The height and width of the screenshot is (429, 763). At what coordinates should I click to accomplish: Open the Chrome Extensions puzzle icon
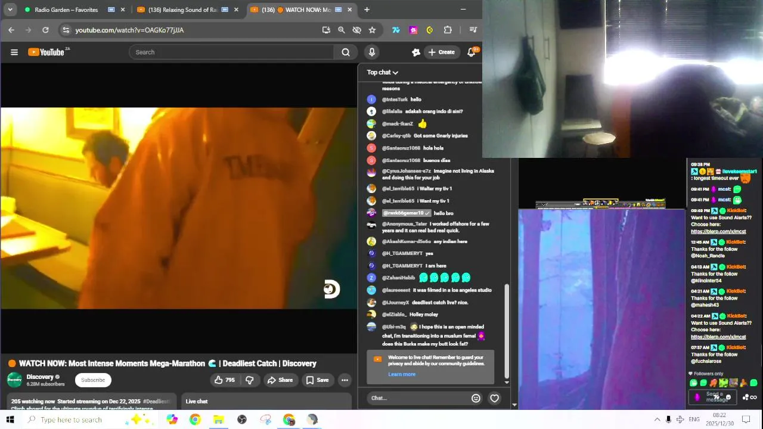448,30
